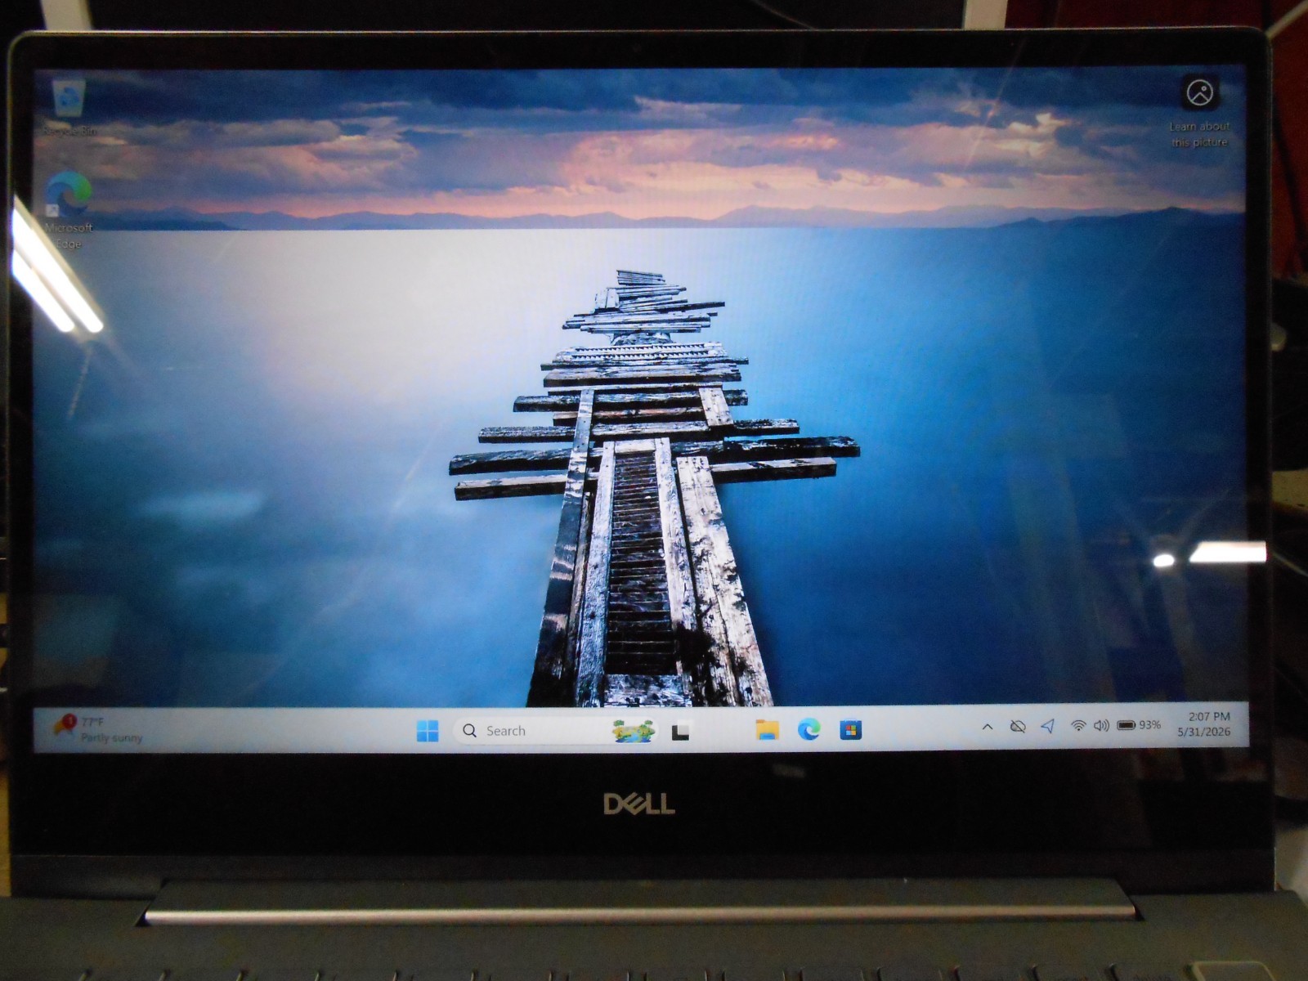Click the taskbar Search box
Screen dimensions: 1308x981
click(556, 731)
